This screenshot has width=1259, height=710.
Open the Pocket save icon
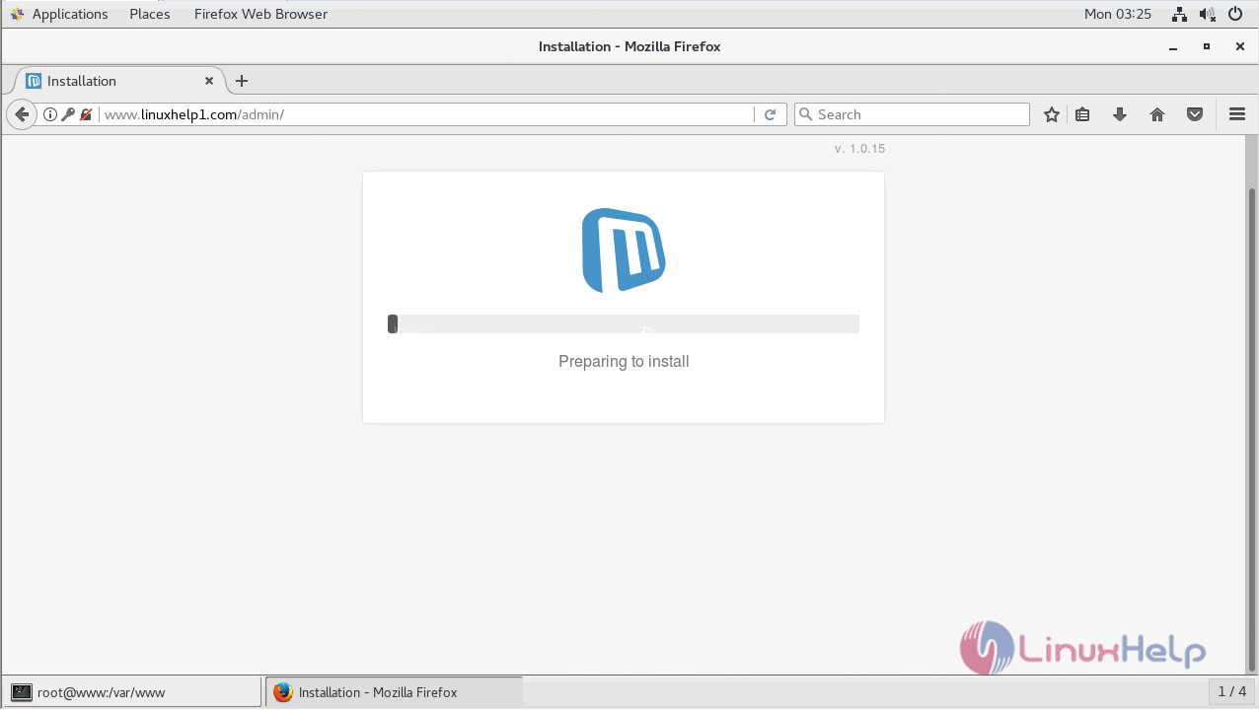pyautogui.click(x=1195, y=114)
